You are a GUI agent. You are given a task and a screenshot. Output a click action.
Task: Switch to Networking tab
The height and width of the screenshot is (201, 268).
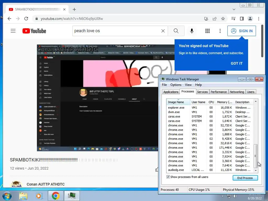237,92
